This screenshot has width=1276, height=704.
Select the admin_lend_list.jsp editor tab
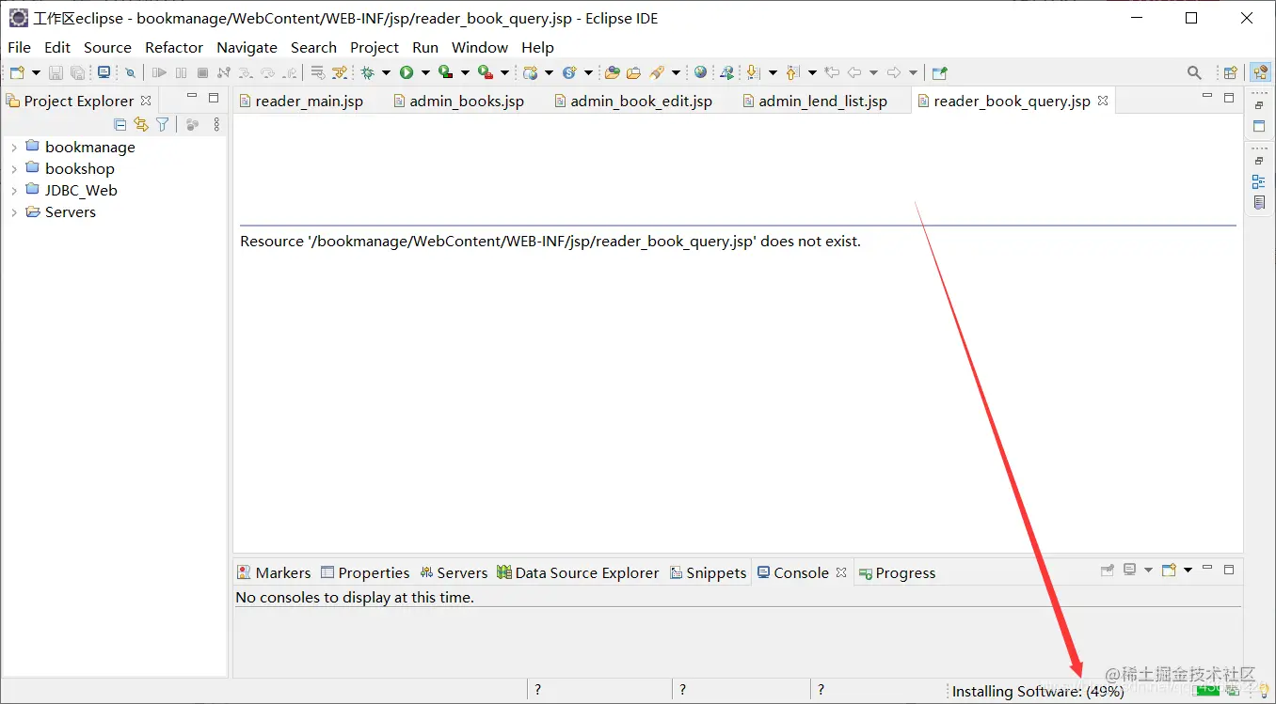[x=815, y=101]
